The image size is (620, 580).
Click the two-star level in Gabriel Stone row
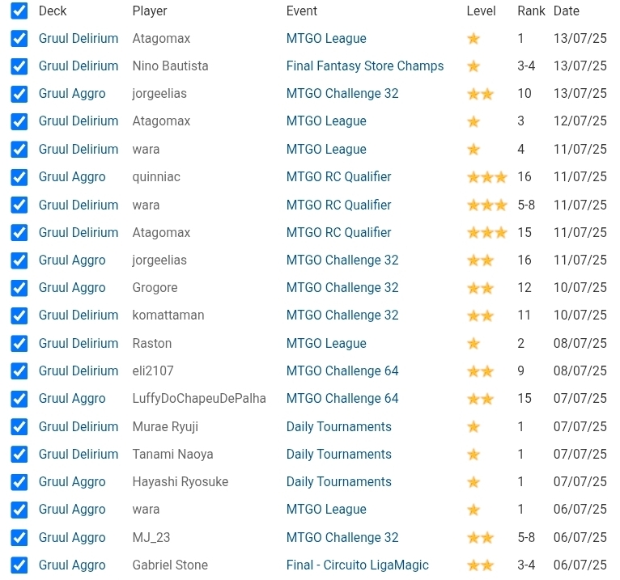pos(481,565)
